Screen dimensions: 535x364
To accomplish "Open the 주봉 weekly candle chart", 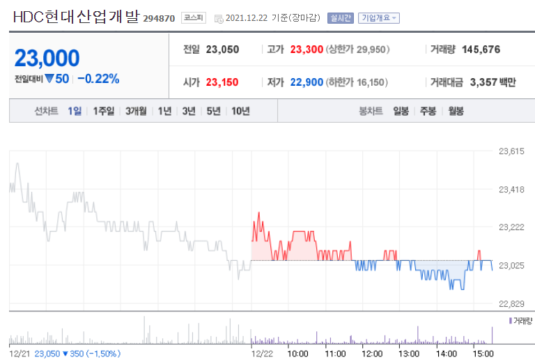I will point(428,111).
